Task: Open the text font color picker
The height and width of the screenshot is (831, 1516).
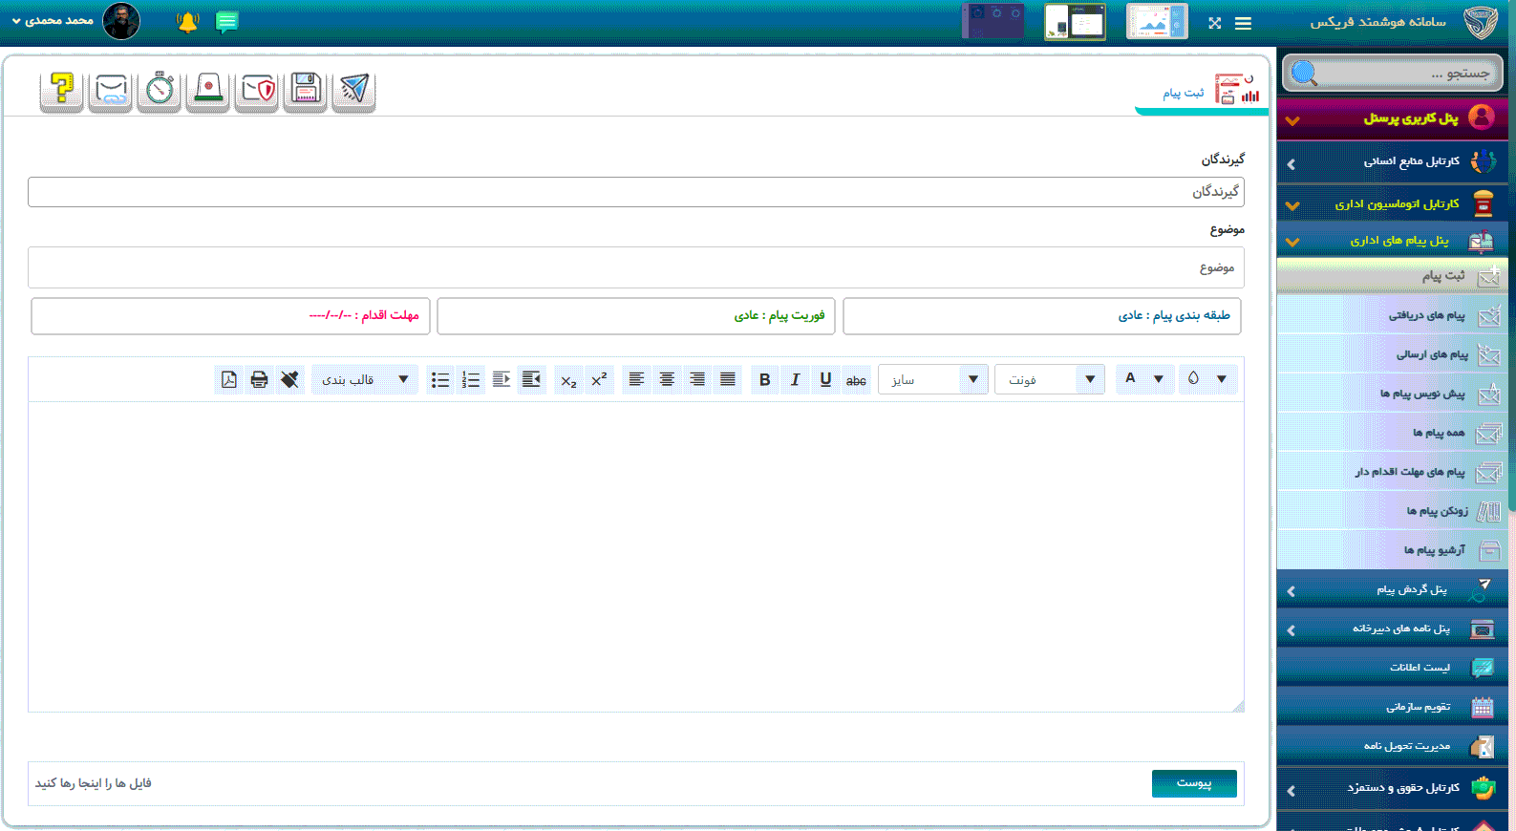Action: pyautogui.click(x=1143, y=379)
